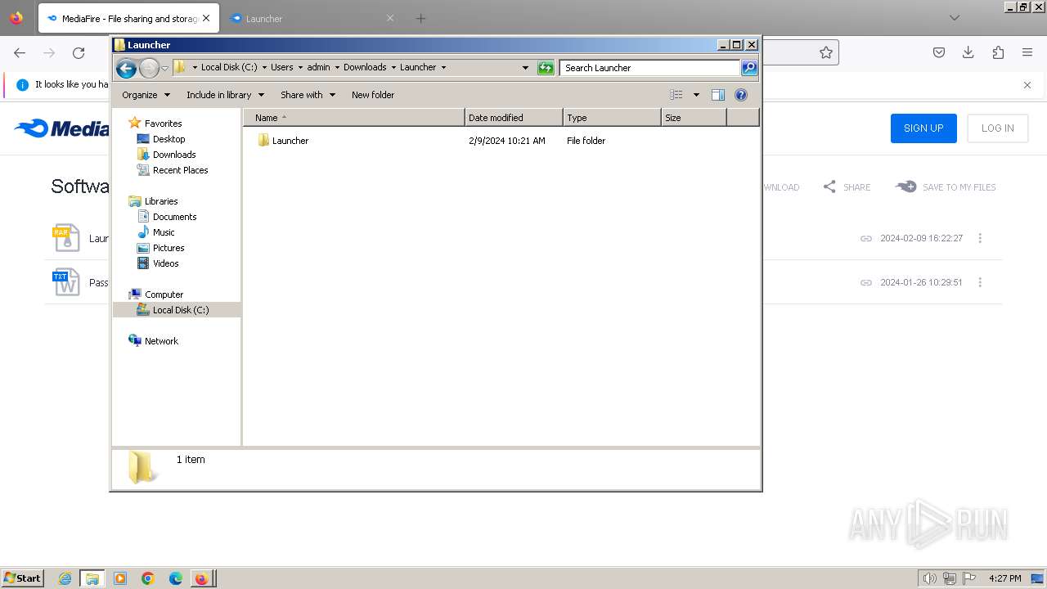Open Firefox application menu
1047x589 pixels.
pos(1027,52)
